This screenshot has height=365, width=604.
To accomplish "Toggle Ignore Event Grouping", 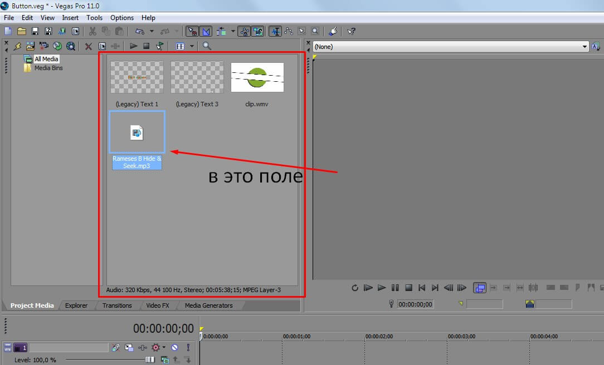I will (258, 31).
